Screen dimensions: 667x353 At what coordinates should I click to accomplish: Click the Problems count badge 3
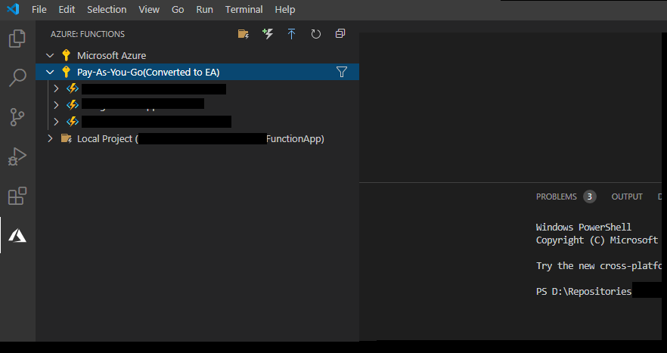coord(590,197)
